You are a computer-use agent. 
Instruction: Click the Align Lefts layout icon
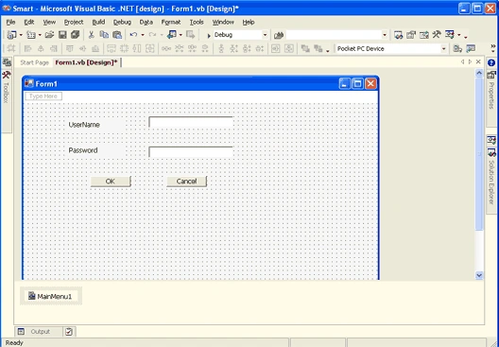pos(28,49)
